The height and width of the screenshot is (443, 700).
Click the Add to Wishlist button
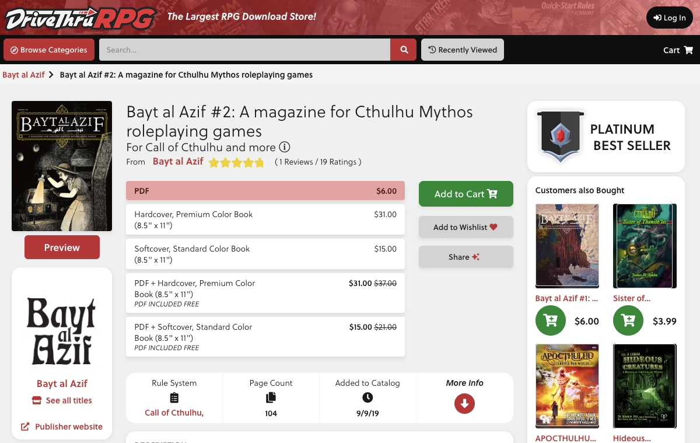click(x=466, y=227)
